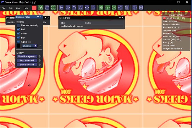Collapse the Meta Data panel
The width and height of the screenshot is (192, 128).
coord(120,18)
